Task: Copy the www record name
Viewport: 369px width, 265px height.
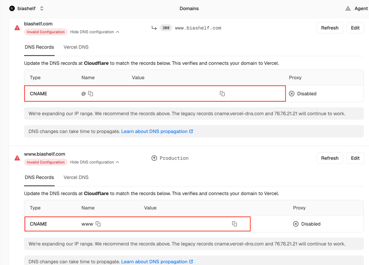Action: click(x=98, y=224)
